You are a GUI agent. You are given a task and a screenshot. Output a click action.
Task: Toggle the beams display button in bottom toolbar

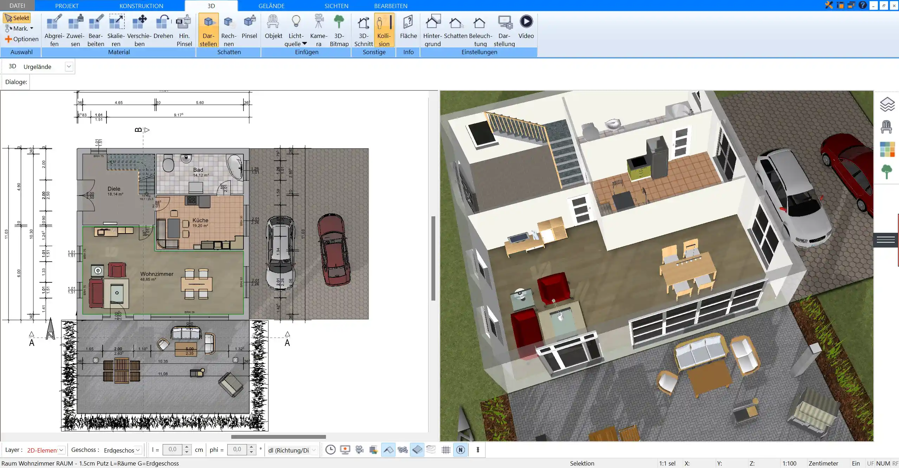[x=403, y=450]
